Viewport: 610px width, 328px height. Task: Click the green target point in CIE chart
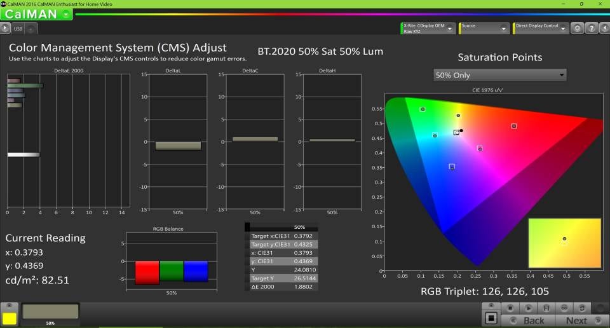[x=423, y=109]
